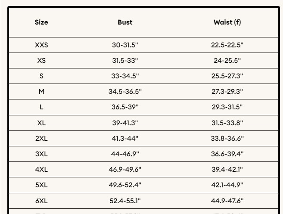Image resolution: width=283 pixels, height=214 pixels.
Task: Click the 36.5-39" bust cell
Action: pyautogui.click(x=125, y=107)
